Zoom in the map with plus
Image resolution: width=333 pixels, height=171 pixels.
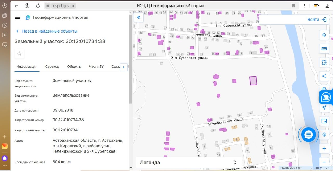click(324, 149)
